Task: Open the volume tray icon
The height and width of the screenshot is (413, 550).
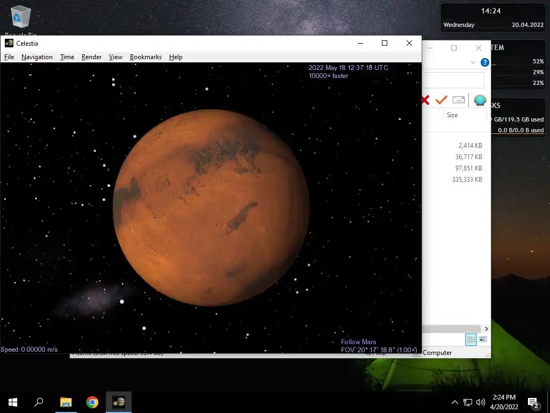Action: [481, 402]
